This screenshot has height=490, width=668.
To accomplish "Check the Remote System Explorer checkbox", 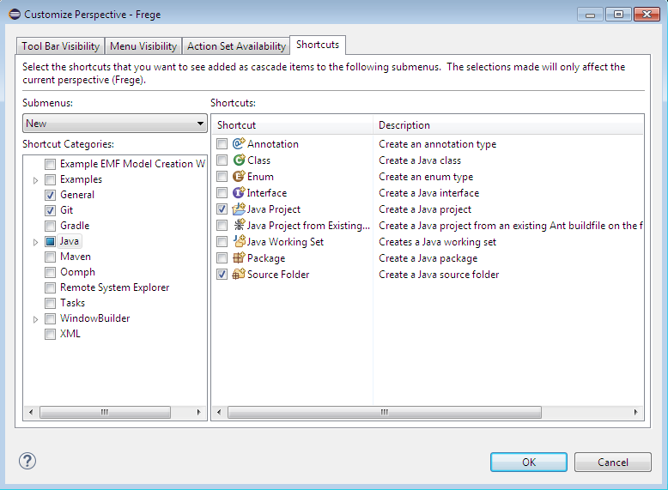I will (x=50, y=287).
